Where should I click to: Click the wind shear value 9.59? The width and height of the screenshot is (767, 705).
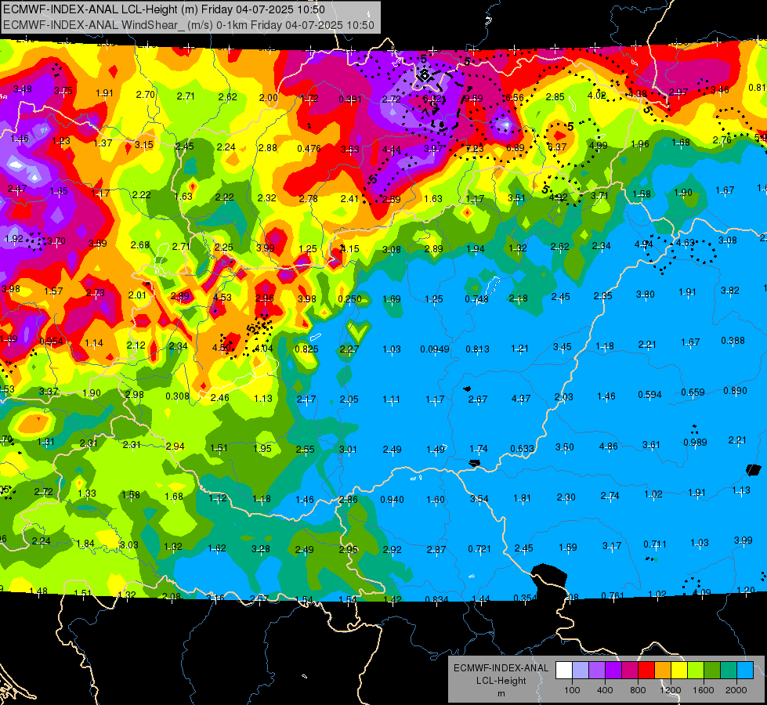tap(473, 99)
